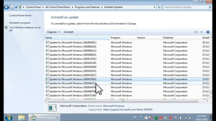The image size is (216, 121).
Task: Click the EN language indicator
Action: point(135,117)
